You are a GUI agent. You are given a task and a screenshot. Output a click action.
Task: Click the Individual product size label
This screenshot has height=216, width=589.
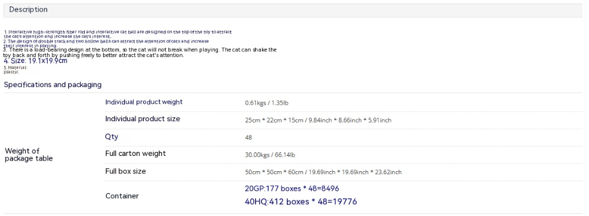[143, 119]
